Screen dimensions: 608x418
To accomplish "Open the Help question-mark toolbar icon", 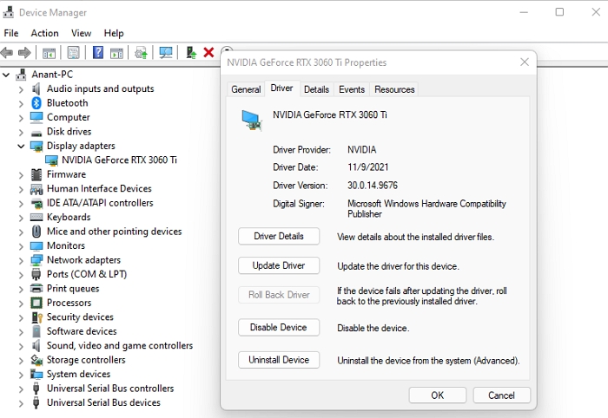I will 98,52.
